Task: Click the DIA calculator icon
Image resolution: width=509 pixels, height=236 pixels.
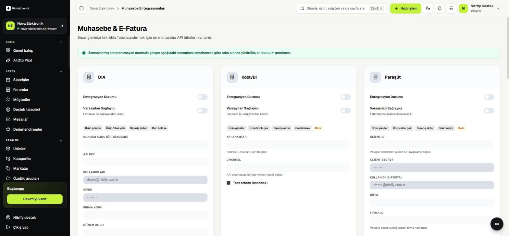Action: coord(89,77)
